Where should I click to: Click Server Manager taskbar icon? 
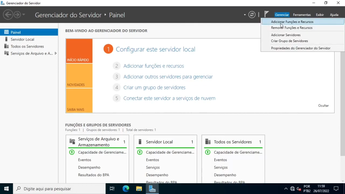coord(152,189)
